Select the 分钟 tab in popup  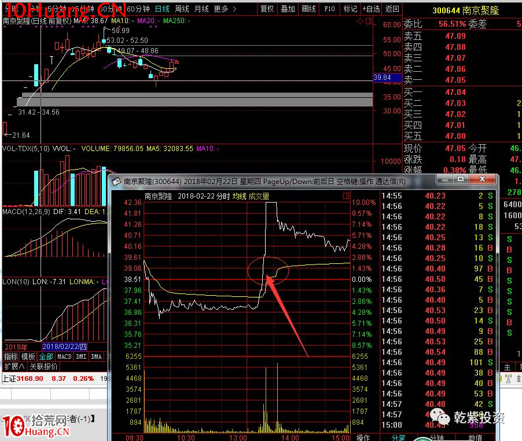coord(437,438)
